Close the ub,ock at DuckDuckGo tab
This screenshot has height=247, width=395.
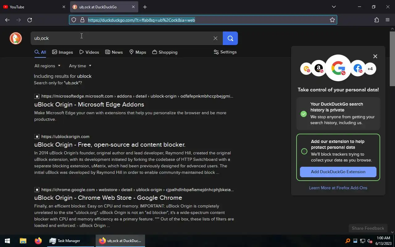(x=133, y=7)
